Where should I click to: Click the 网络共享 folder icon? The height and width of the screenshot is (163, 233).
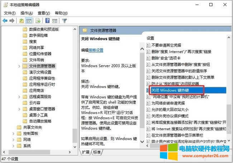[25, 48]
